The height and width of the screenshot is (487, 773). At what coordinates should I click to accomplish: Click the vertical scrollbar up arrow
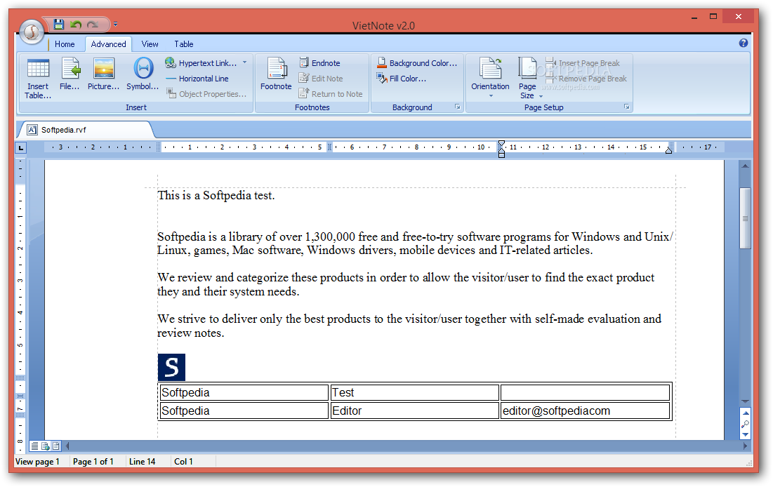[x=745, y=166]
